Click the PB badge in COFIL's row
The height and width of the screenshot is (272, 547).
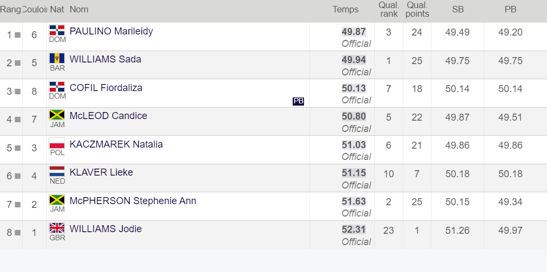[x=298, y=101]
